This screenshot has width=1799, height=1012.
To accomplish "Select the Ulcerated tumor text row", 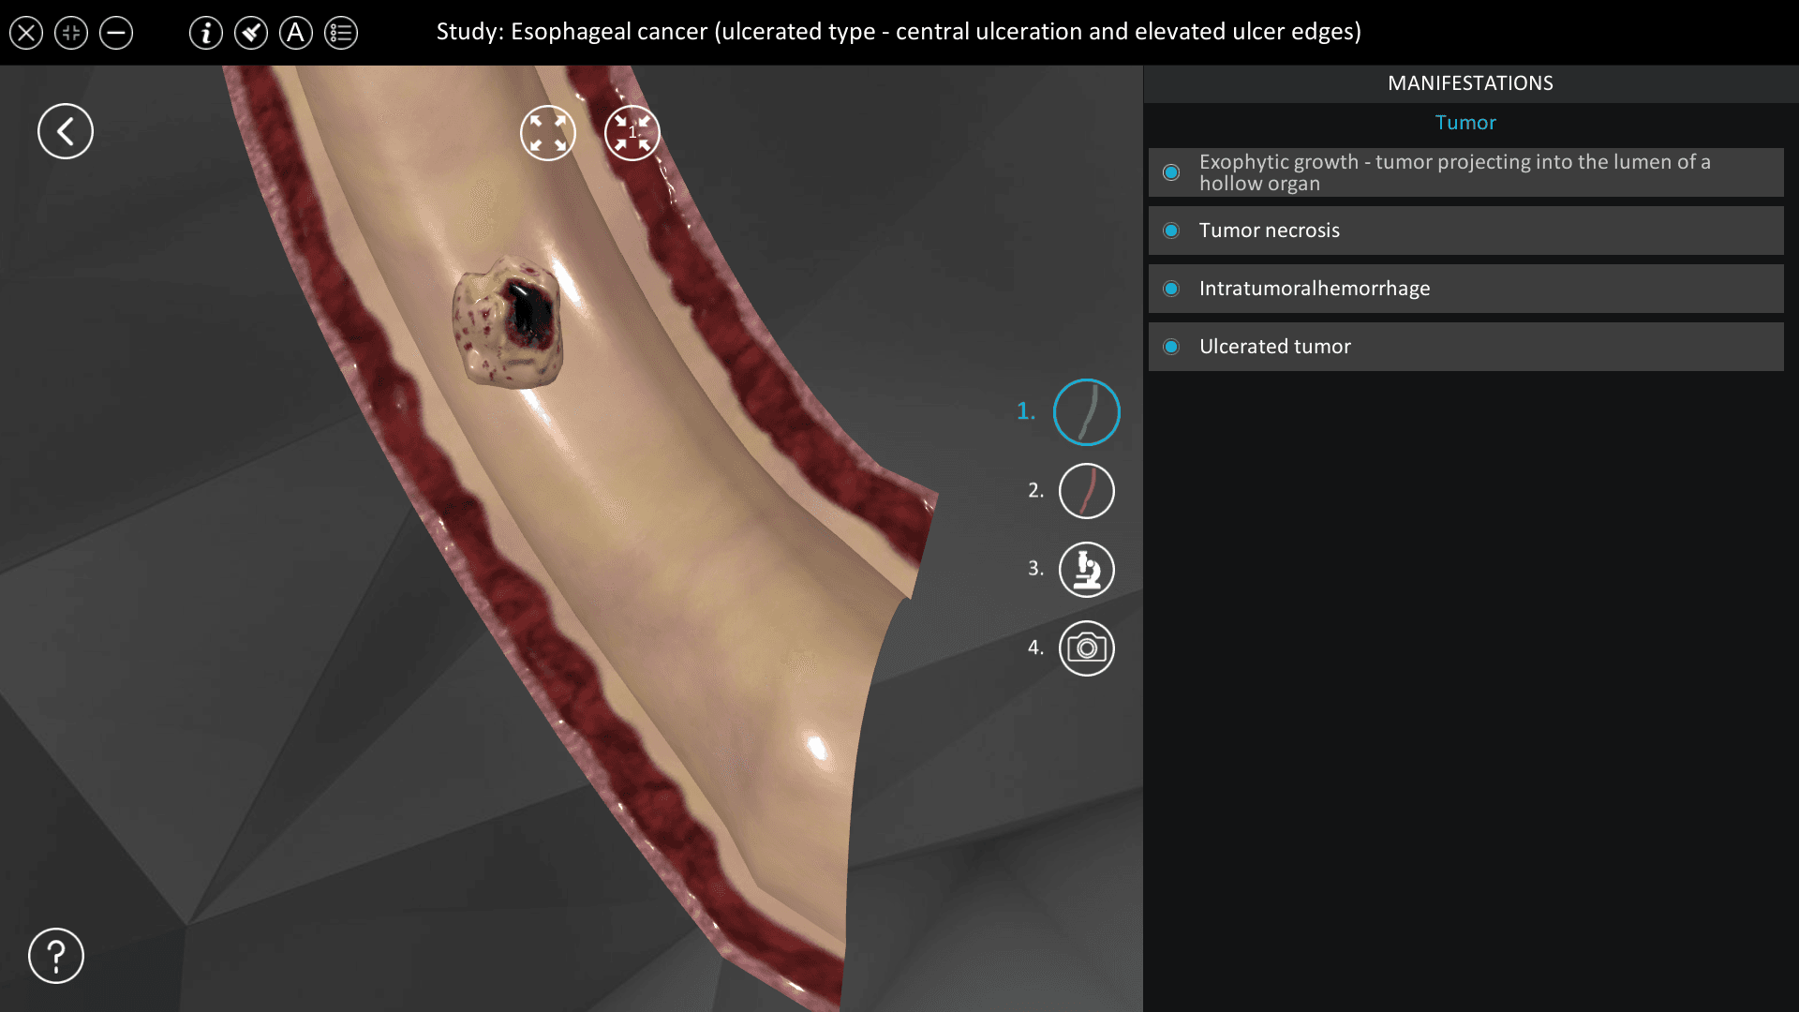I will click(1466, 347).
